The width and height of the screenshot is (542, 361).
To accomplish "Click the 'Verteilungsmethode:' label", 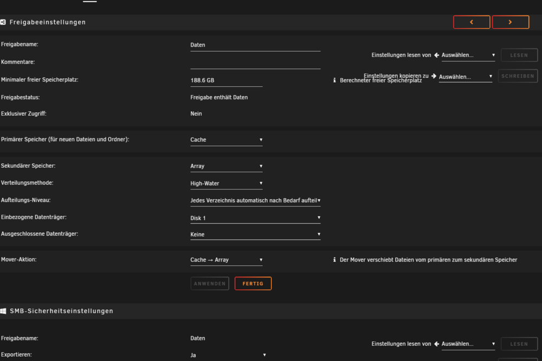I will pos(27,183).
